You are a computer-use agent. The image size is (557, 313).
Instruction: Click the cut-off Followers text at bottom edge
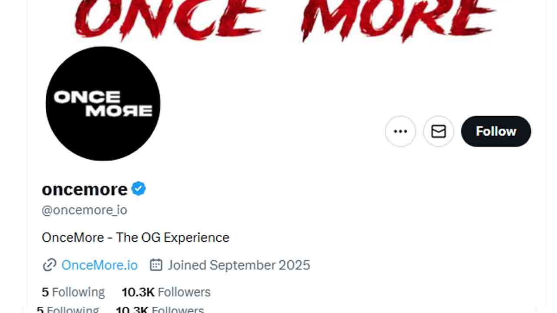pos(178,310)
